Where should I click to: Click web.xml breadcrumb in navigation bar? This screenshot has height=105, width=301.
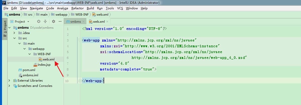tap(100, 14)
